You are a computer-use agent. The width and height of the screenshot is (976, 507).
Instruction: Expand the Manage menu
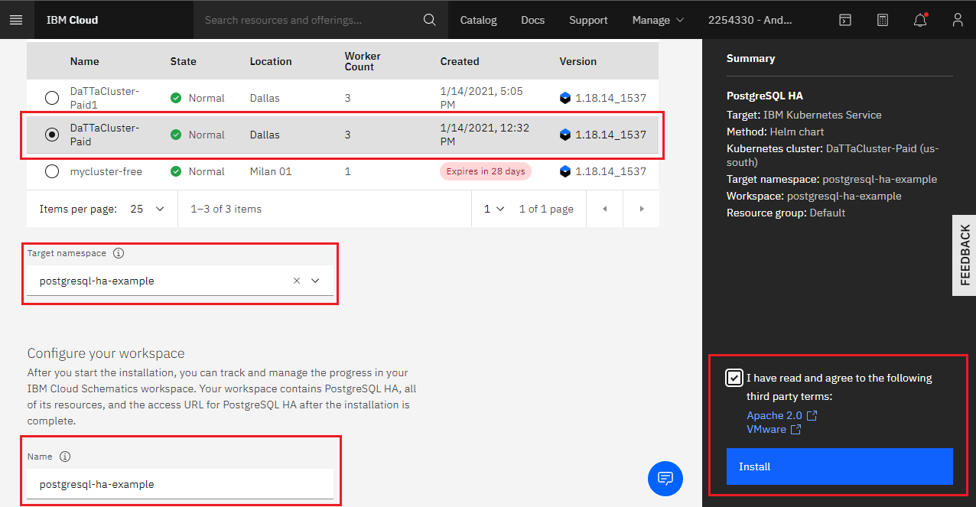(x=658, y=20)
